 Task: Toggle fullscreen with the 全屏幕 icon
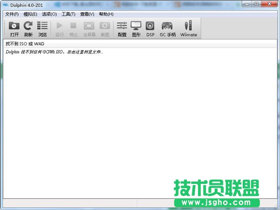(89, 29)
